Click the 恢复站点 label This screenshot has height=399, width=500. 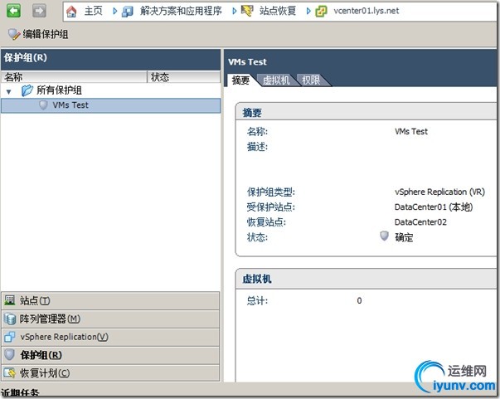[266, 222]
